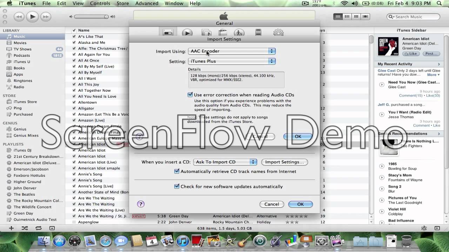Click the plus icon to add a playlist
This screenshot has height=252, width=449.
point(11,228)
